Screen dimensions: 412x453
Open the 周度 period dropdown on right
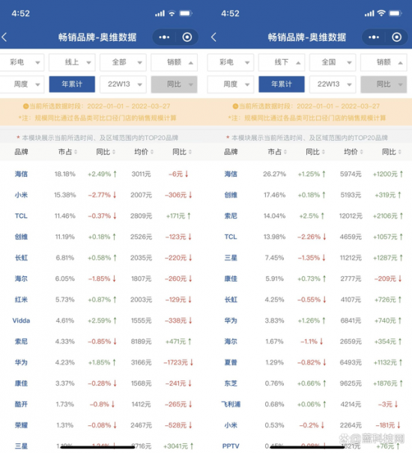pyautogui.click(x=231, y=84)
